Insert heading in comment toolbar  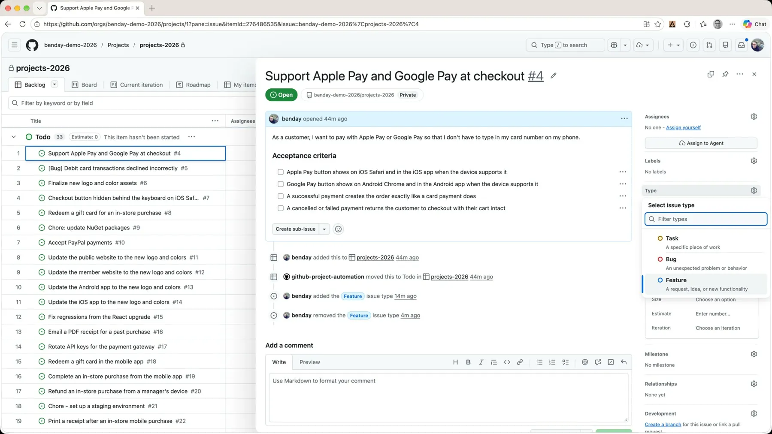pyautogui.click(x=455, y=362)
